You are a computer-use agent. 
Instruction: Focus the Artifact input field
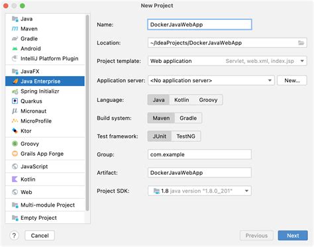[x=199, y=173]
